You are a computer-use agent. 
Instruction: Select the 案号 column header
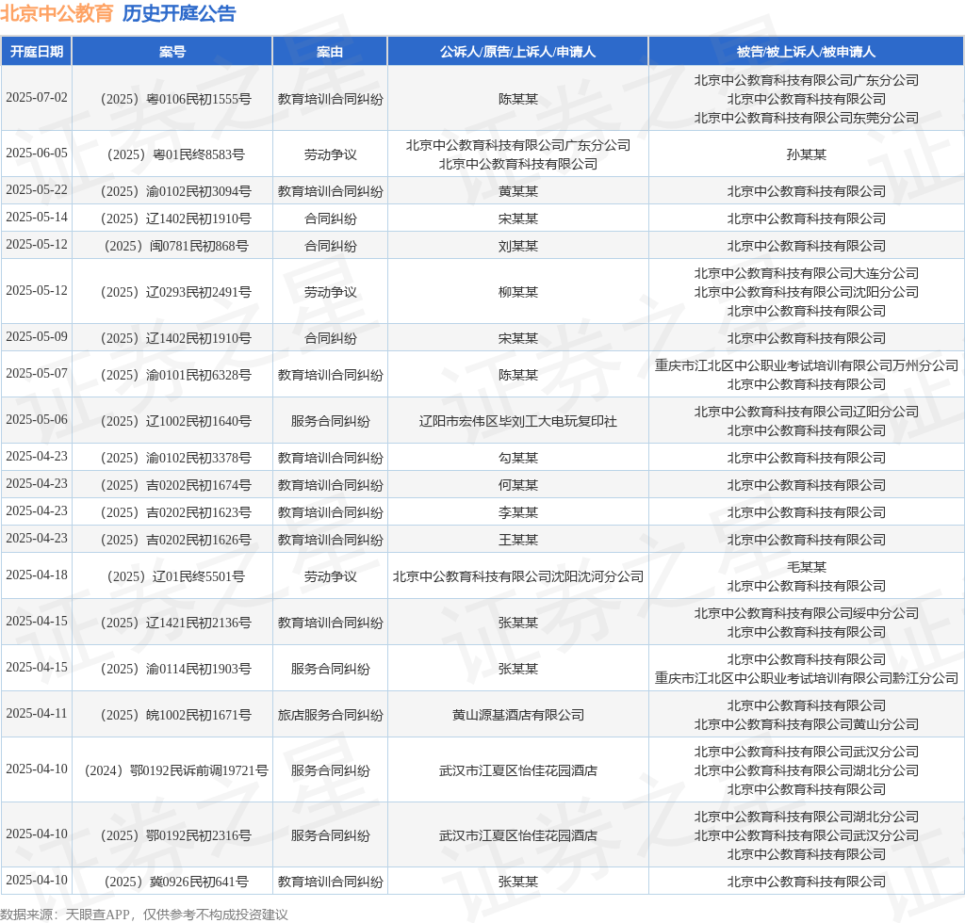tap(172, 52)
